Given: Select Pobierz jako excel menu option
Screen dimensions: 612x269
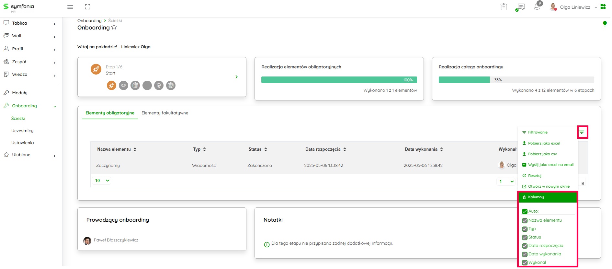Looking at the screenshot, I should click(544, 143).
